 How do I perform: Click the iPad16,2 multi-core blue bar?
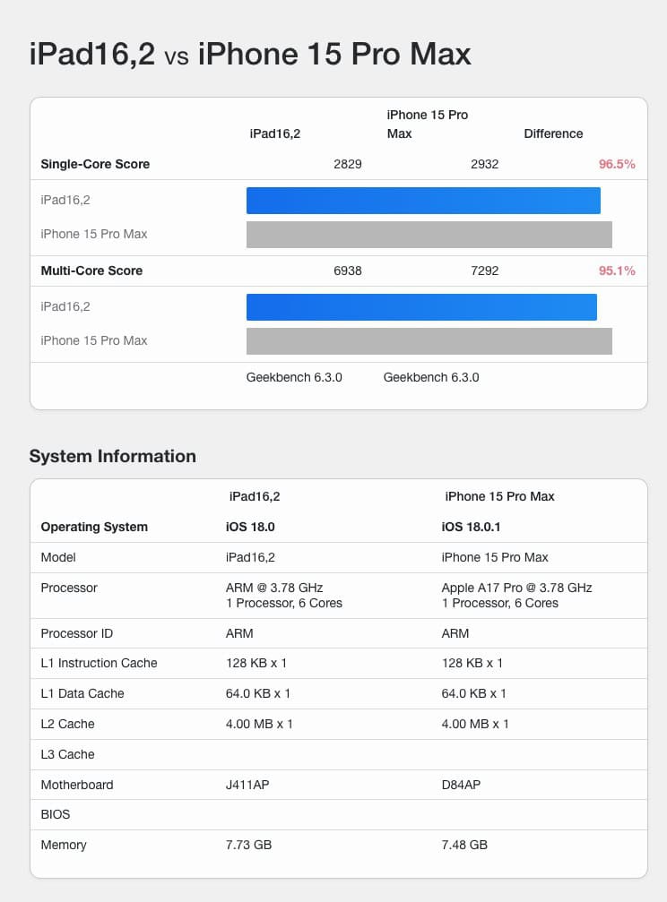(421, 307)
